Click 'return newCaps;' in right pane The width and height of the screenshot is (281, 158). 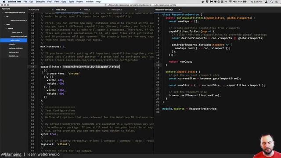(x=180, y=61)
